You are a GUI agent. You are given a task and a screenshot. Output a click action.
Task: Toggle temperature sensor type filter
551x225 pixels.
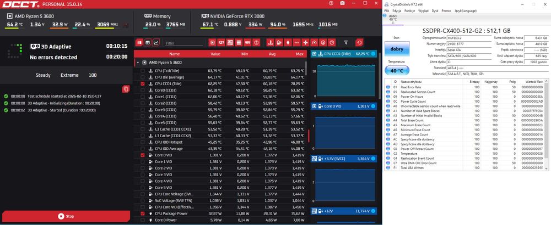tap(270, 42)
